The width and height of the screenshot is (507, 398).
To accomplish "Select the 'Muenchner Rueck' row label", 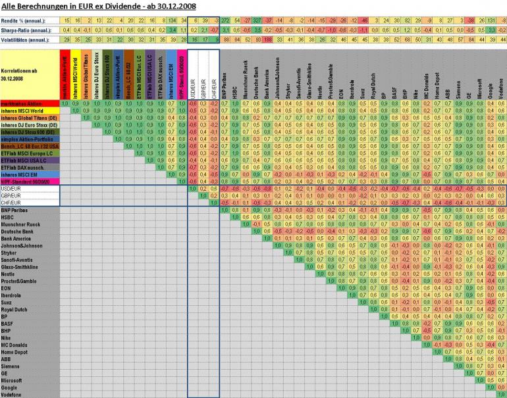I will (30, 224).
